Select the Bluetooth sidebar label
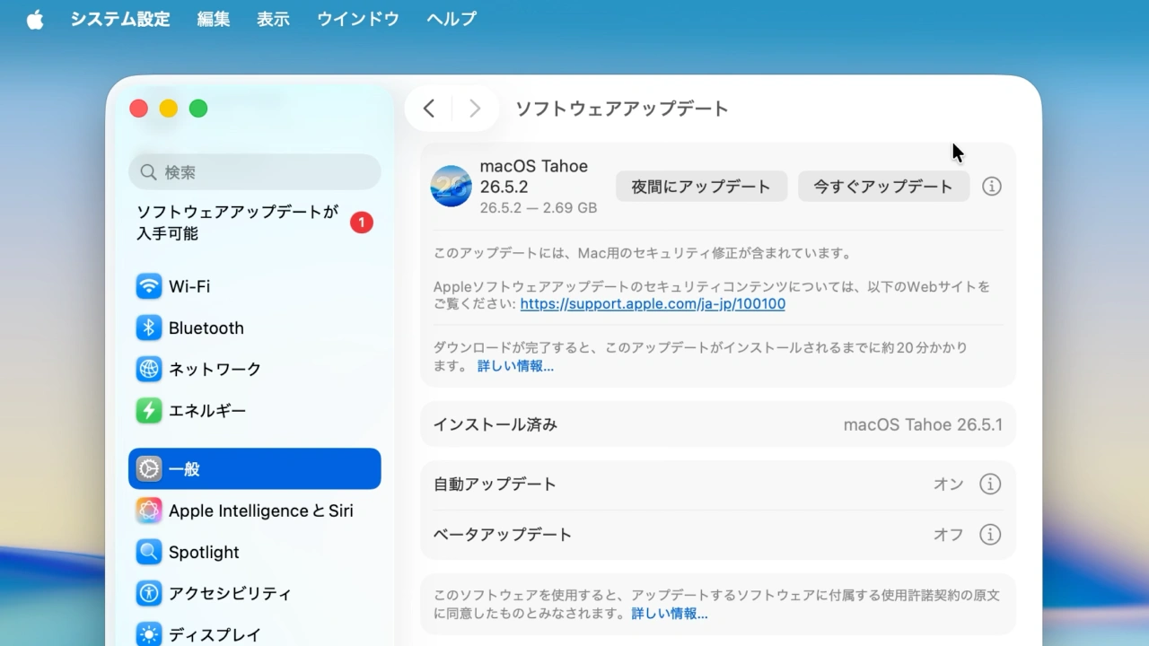This screenshot has height=646, width=1149. click(206, 327)
